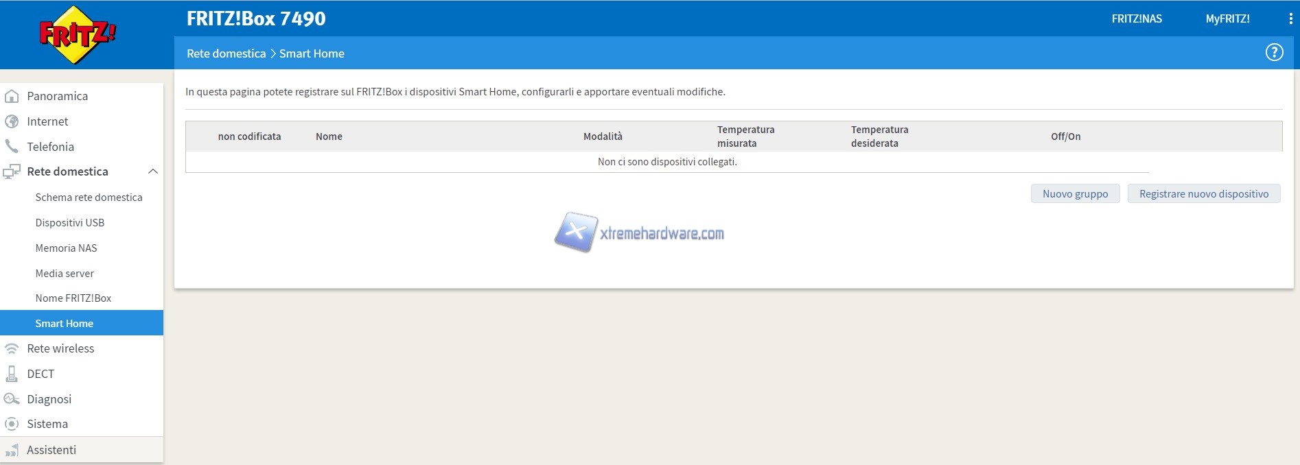Viewport: 1300px width, 465px height.
Task: Click the Diagnosi icon in sidebar
Action: tap(12, 399)
